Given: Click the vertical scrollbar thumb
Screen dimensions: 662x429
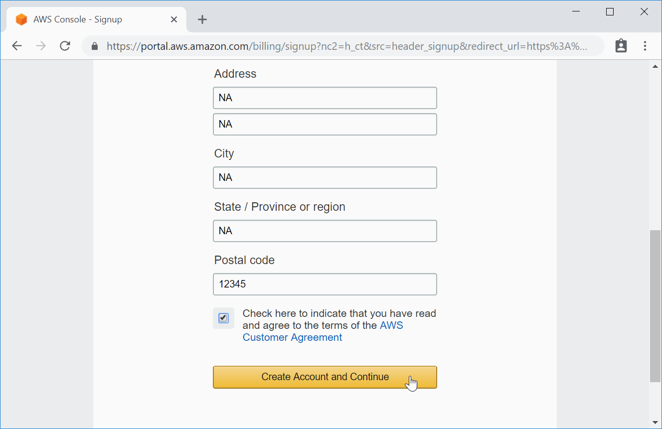Looking at the screenshot, I should pos(656,306).
